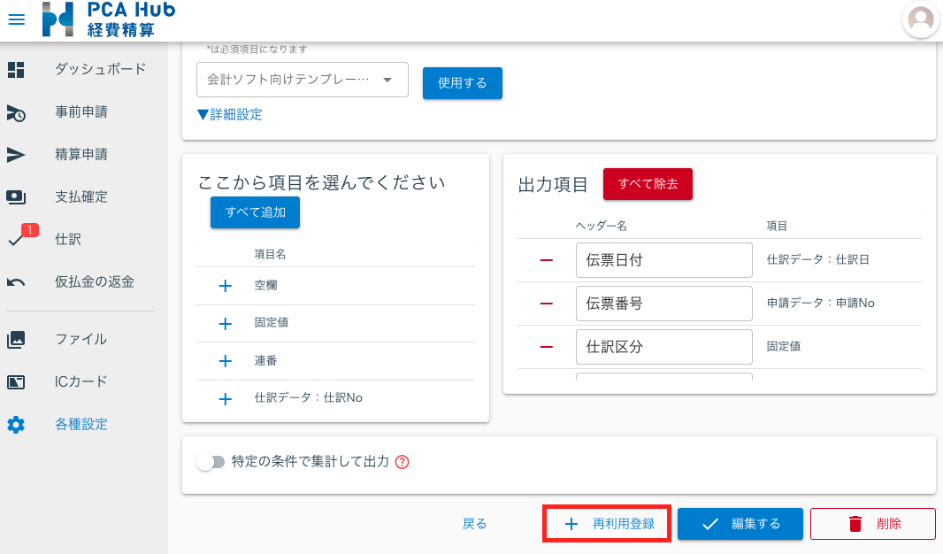Click the question mark help icon
The width and height of the screenshot is (943, 554).
pyautogui.click(x=402, y=461)
